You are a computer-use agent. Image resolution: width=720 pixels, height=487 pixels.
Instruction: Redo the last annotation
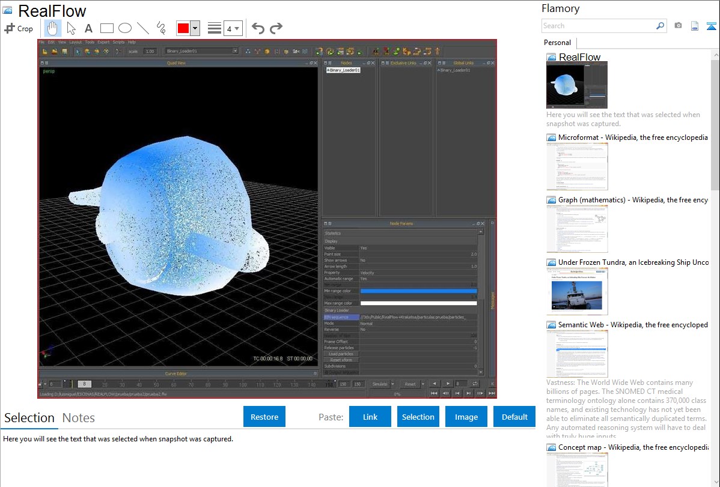276,28
